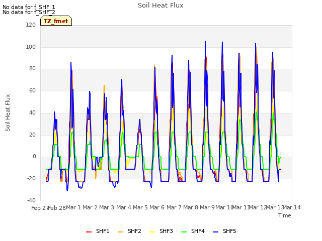Toggle the SHF5 legend text label
The image size is (322, 241).
click(x=229, y=231)
